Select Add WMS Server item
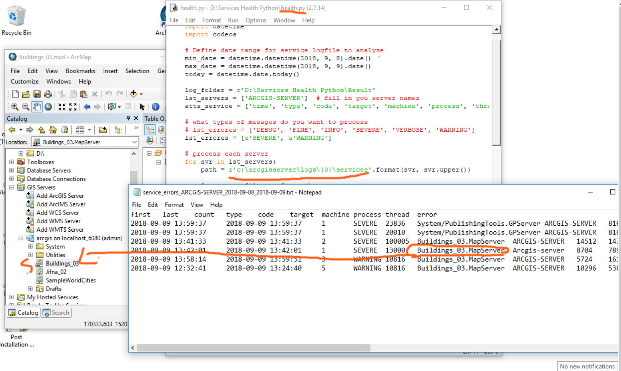 pyautogui.click(x=59, y=221)
